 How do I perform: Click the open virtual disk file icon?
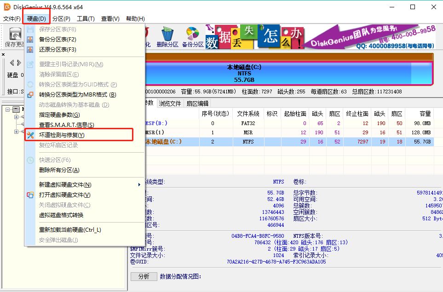click(30, 195)
